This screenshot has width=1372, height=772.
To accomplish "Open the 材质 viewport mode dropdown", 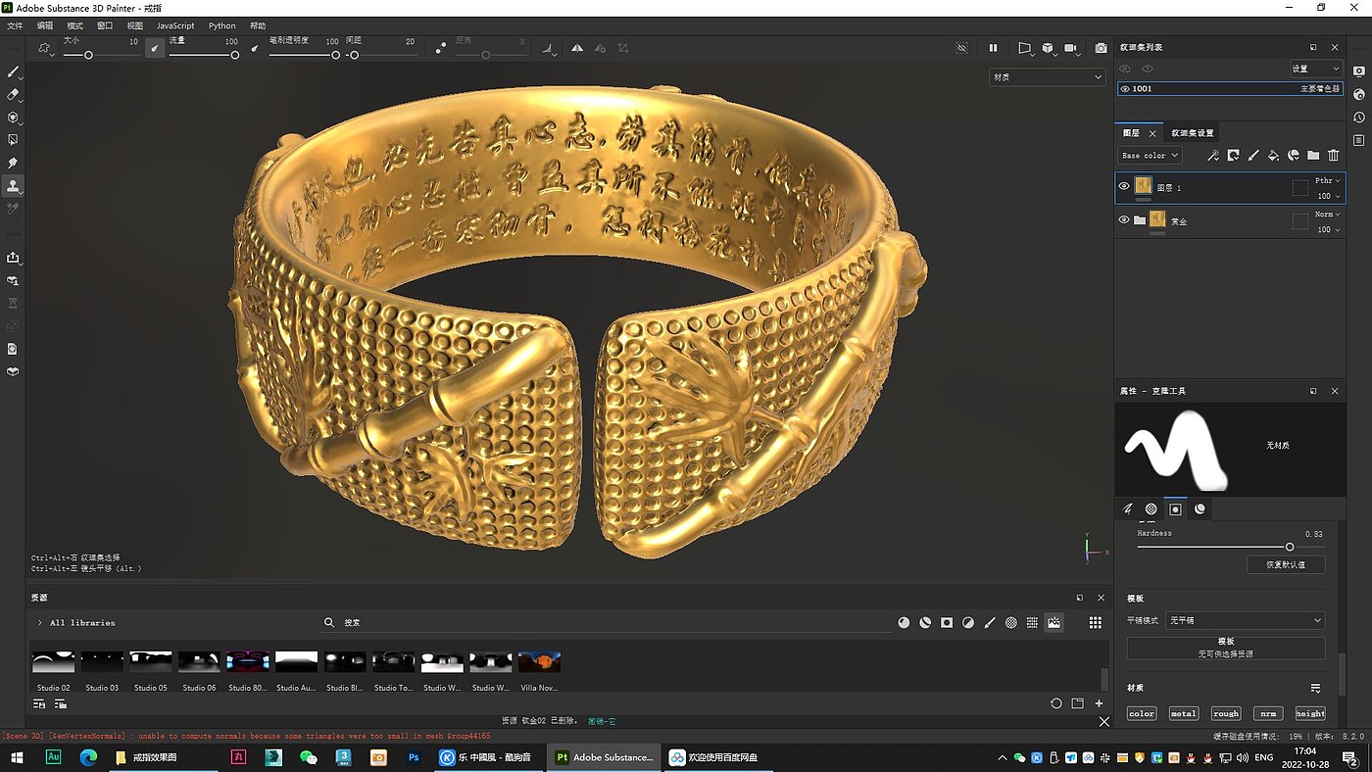I will (x=1047, y=76).
